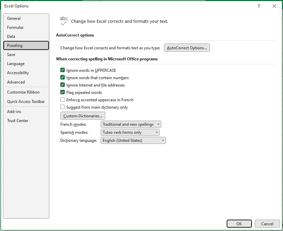Show Advanced options
This screenshot has width=283, height=231.
click(x=26, y=82)
